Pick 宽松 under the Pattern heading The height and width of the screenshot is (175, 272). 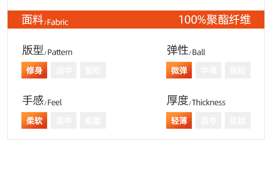coord(93,70)
